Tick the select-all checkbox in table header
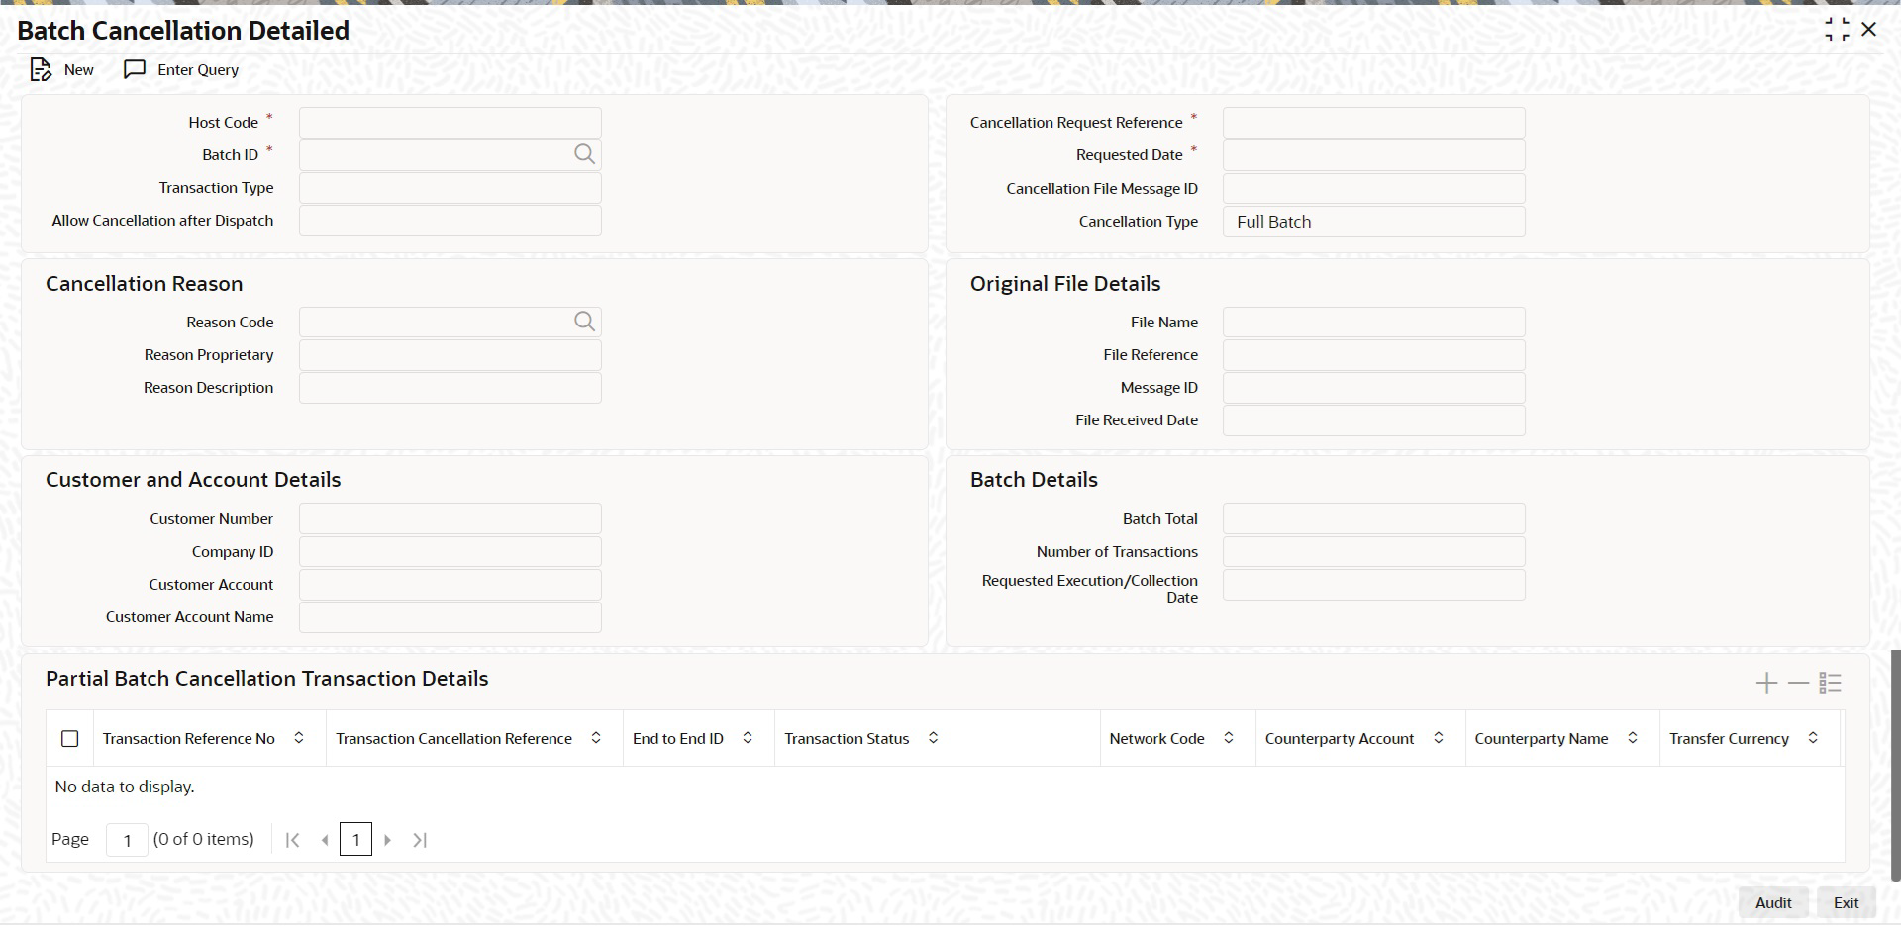1901x928 pixels. coord(70,739)
